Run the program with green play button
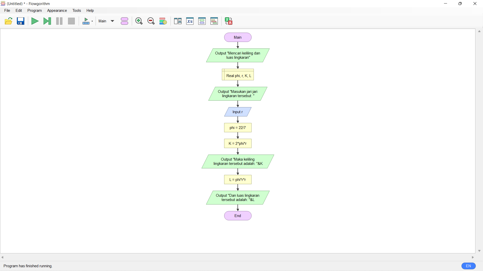Screen dimensions: 483x271 [35, 21]
